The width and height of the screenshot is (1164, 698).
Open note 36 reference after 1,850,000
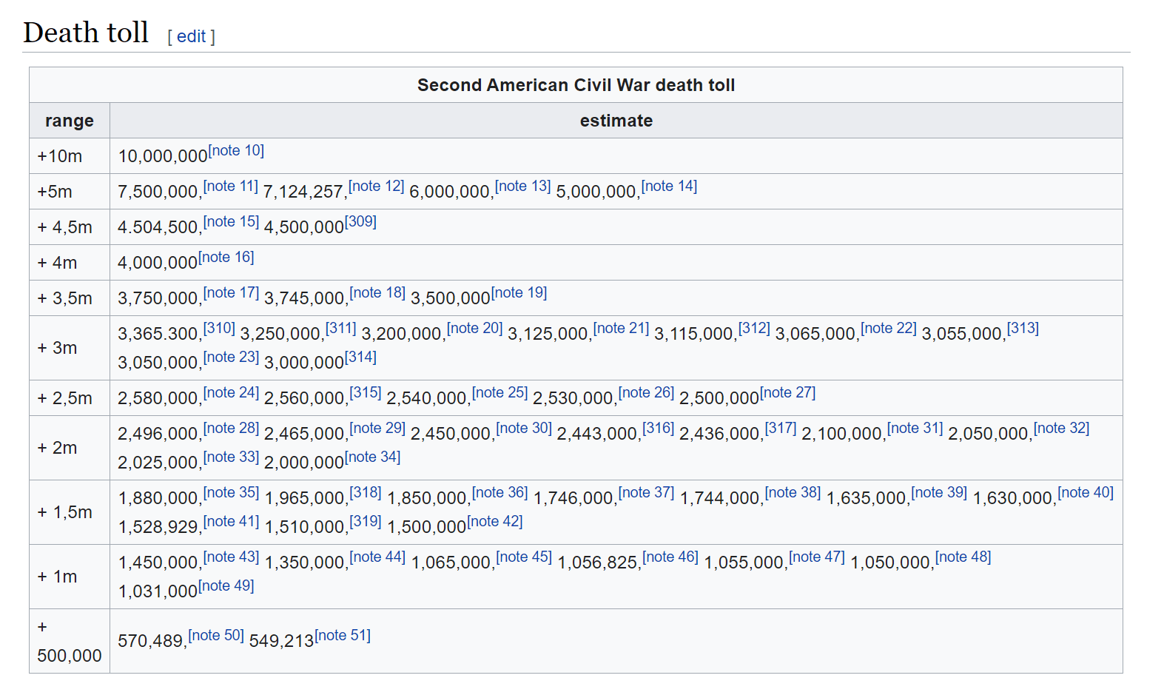pos(500,492)
